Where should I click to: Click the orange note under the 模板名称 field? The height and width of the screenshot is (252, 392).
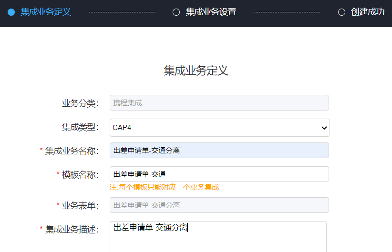tap(164, 187)
